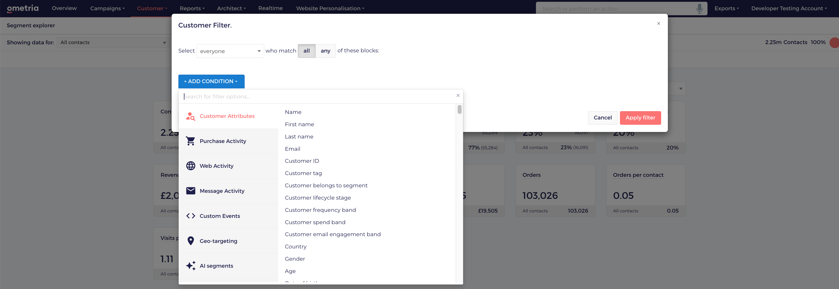839x289 pixels.
Task: Expand the Reports menu
Action: point(192,9)
